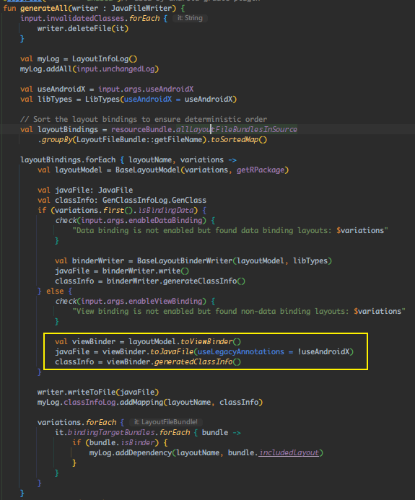Click the 'Sort the layout bindings' comment line
The height and width of the screenshot is (500, 415).
click(144, 119)
